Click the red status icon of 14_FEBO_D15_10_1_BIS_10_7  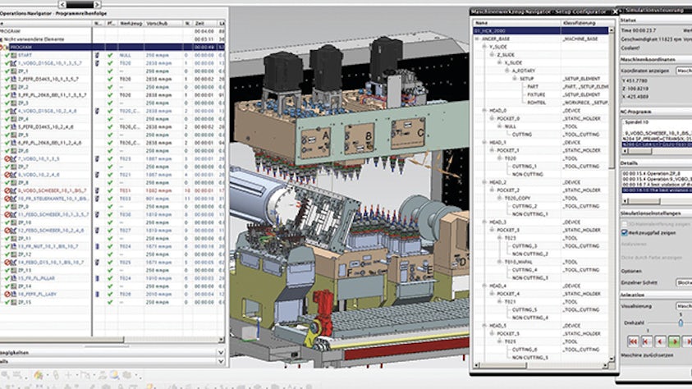tap(7, 263)
